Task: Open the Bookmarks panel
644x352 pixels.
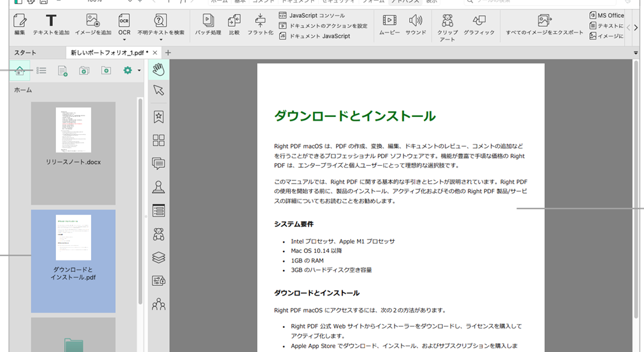Action: point(158,117)
